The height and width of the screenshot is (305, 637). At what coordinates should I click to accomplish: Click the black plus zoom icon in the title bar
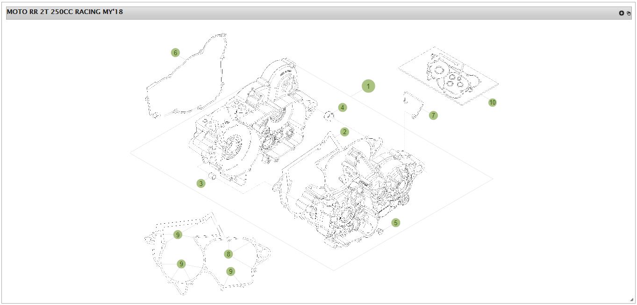[622, 13]
